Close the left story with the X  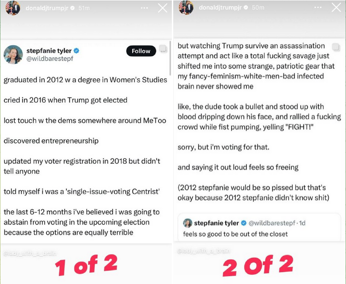pos(163,8)
